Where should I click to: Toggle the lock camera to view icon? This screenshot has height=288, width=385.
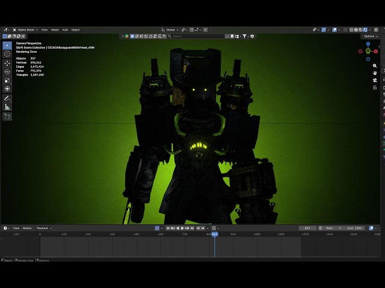coord(375,88)
